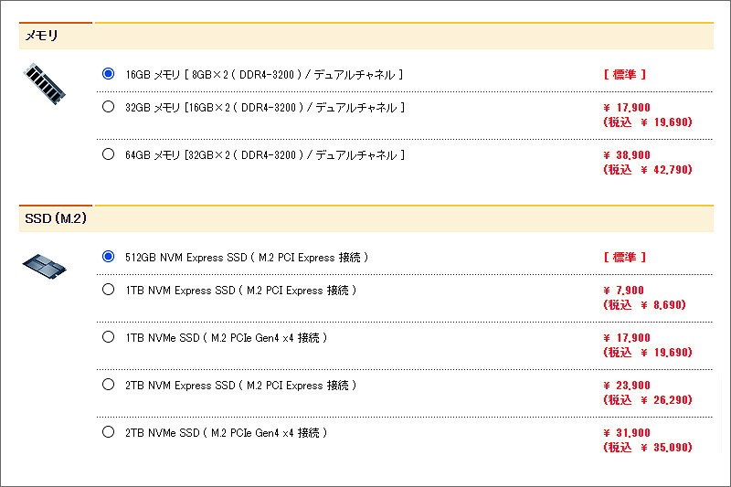This screenshot has width=731, height=487.
Task: Click tax-included price ¥ 42,790
Action: pos(648,170)
